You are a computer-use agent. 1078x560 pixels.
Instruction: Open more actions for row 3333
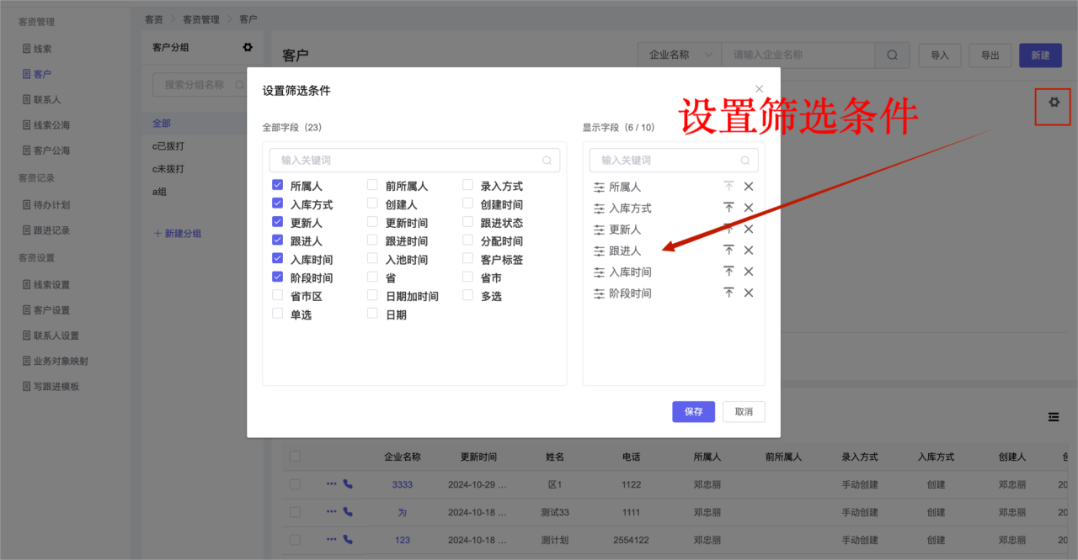click(332, 484)
